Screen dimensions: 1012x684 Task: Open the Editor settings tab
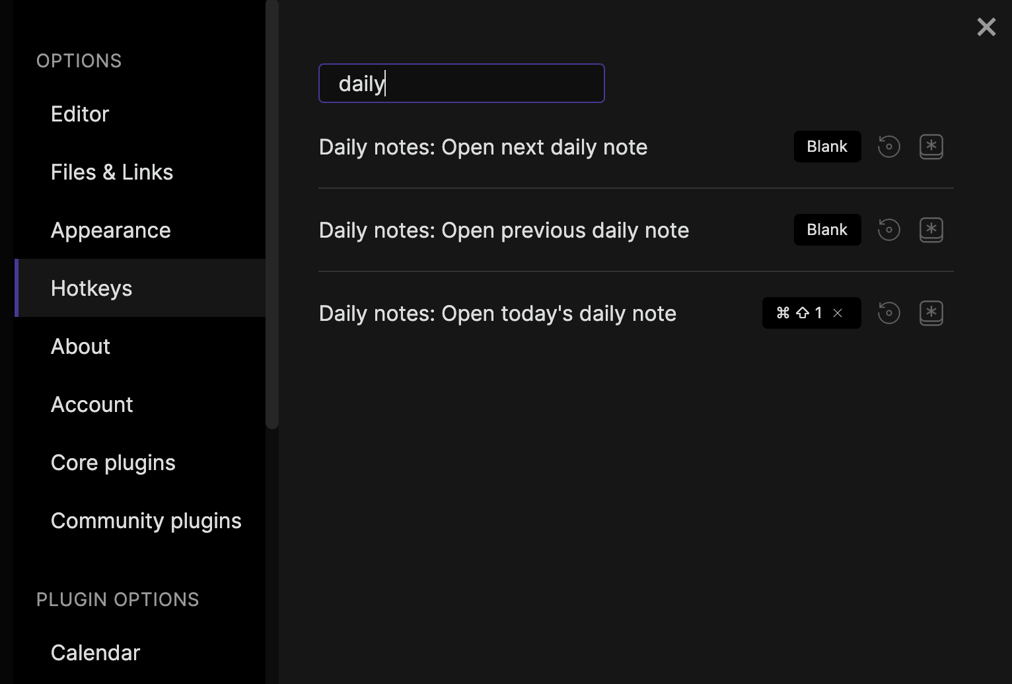80,114
